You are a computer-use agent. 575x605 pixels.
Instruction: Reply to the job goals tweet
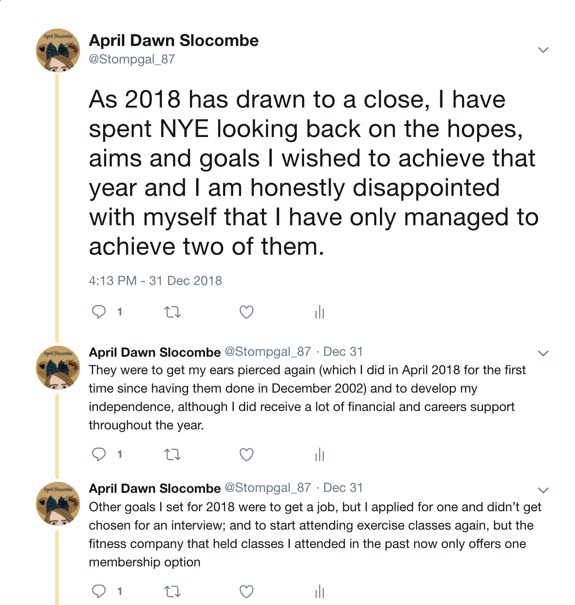(99, 591)
